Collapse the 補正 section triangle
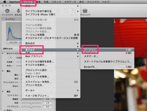 click(x=3, y=92)
